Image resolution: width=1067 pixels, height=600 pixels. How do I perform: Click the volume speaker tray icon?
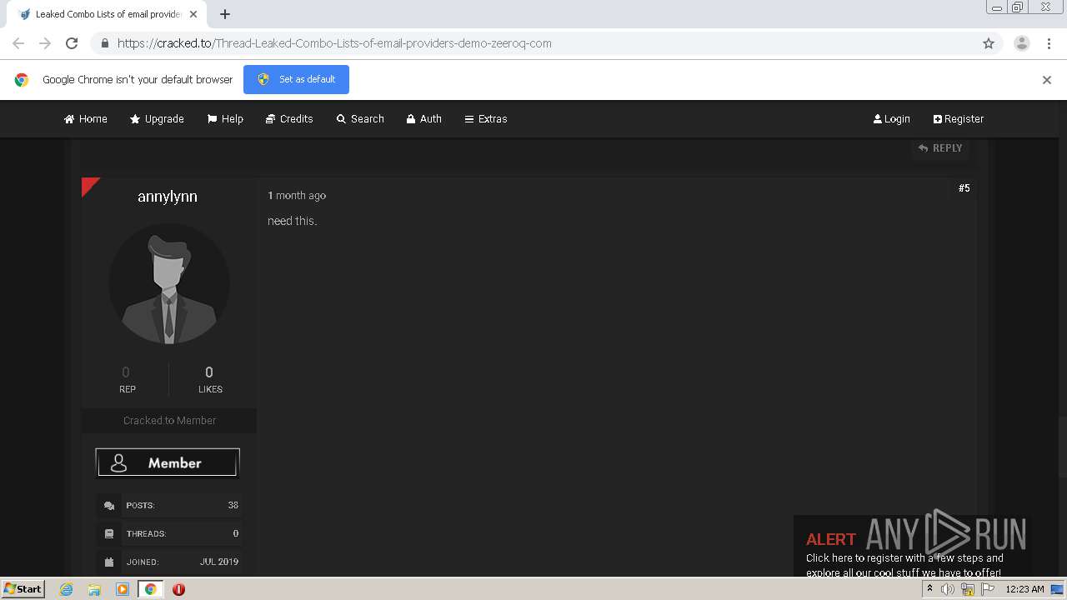[948, 589]
